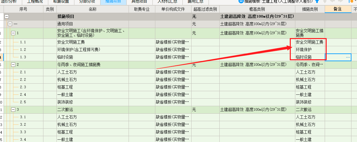Viewport: 357px width, 142px height.
Task: Select the 环境保护(含工程排污费) name cell
Action: pos(93,50)
